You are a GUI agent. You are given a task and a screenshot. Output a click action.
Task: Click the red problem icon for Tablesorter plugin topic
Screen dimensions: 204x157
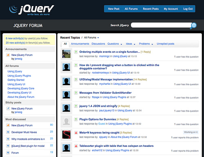(x=76, y=146)
